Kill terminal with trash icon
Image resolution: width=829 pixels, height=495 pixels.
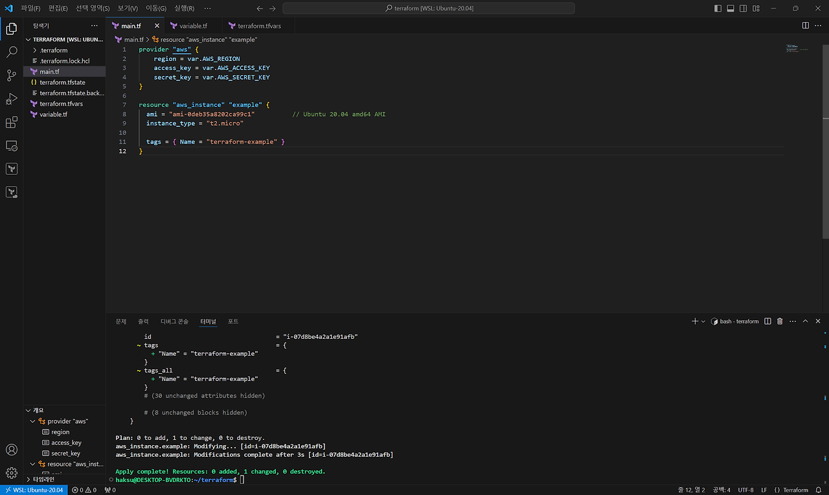pyautogui.click(x=780, y=321)
